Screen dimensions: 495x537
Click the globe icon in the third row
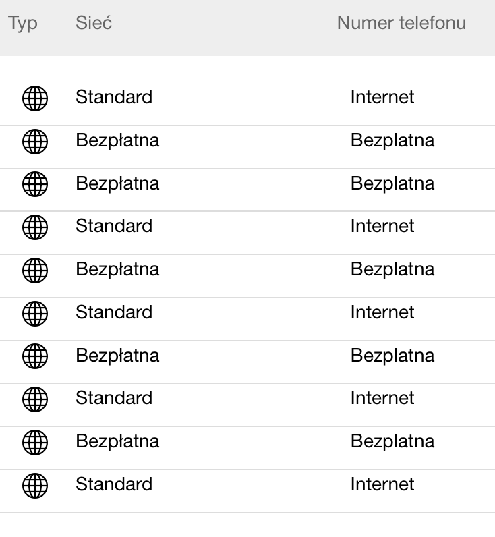(x=35, y=184)
